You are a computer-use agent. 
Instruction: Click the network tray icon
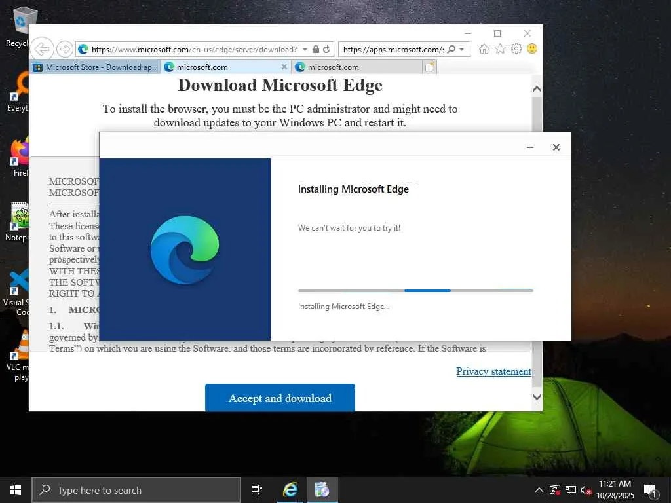(571, 490)
